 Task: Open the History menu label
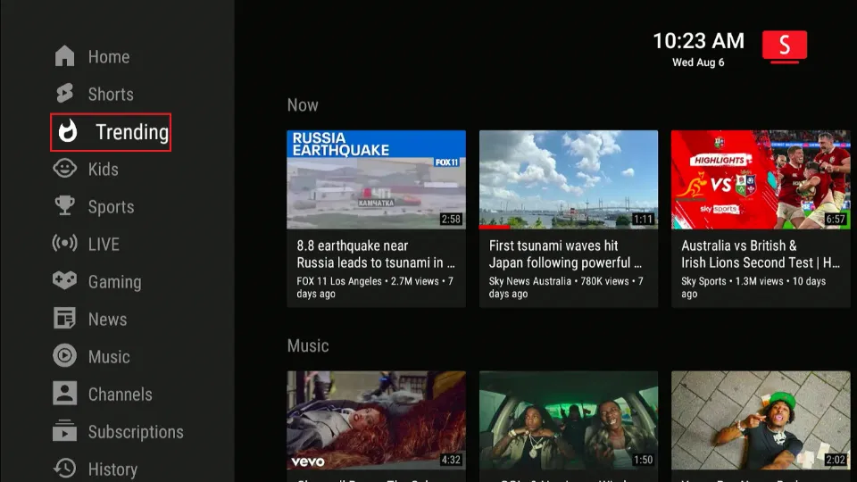pyautogui.click(x=113, y=470)
